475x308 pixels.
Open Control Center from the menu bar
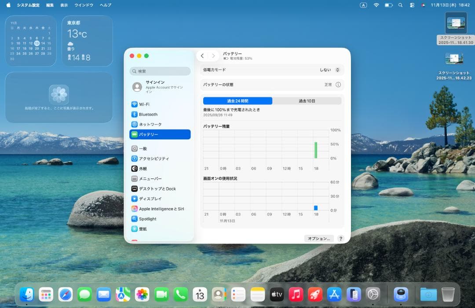411,5
